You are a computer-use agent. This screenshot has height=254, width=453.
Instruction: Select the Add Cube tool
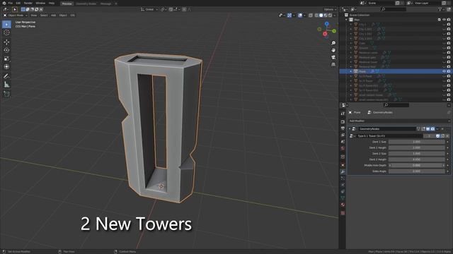6,94
